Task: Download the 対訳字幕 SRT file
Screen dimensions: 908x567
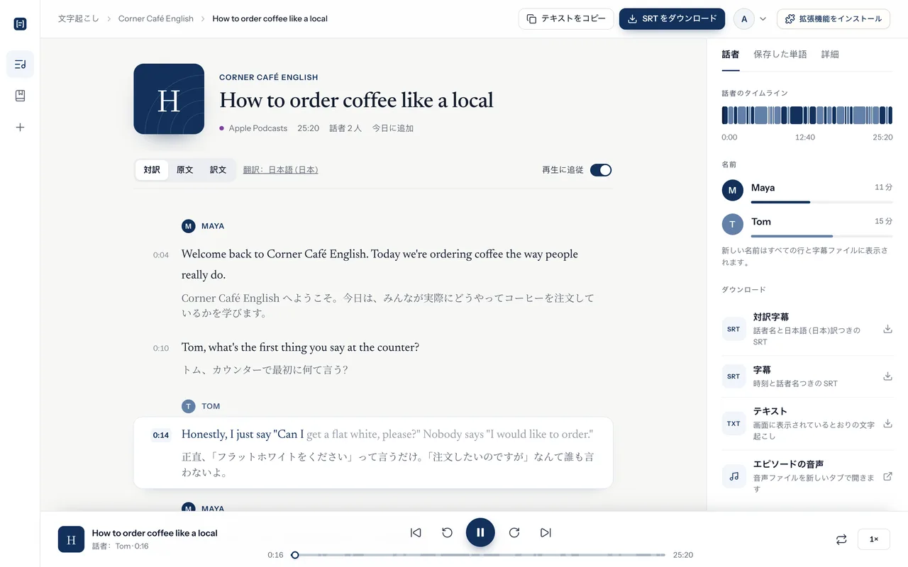Action: [887, 329]
